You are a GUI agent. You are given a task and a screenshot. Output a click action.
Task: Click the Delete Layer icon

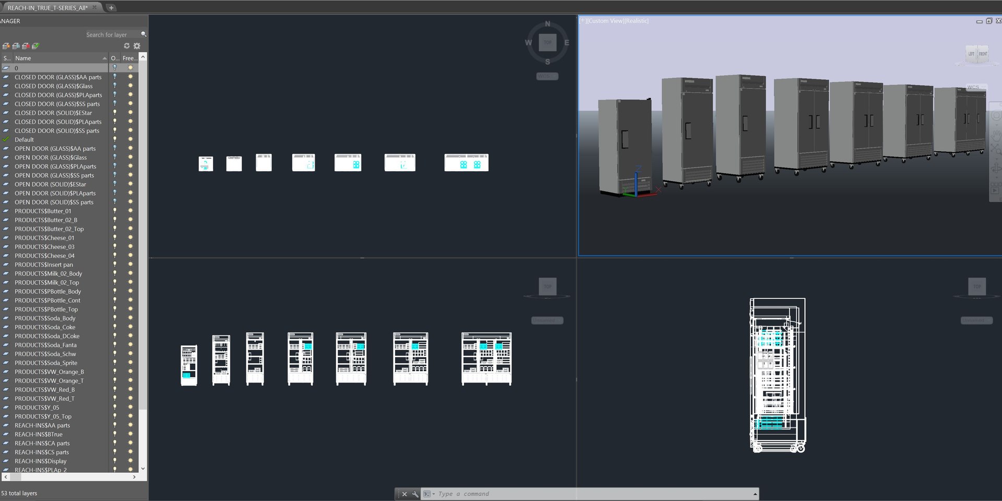[26, 46]
